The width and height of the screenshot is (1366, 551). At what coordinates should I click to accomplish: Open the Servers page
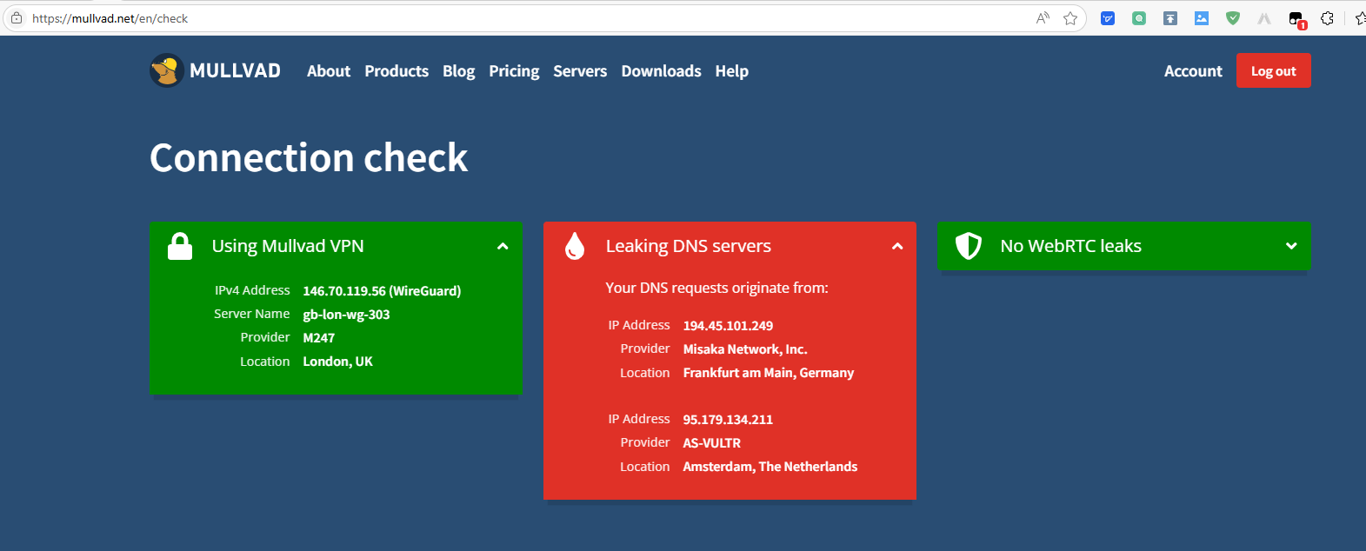(x=580, y=71)
